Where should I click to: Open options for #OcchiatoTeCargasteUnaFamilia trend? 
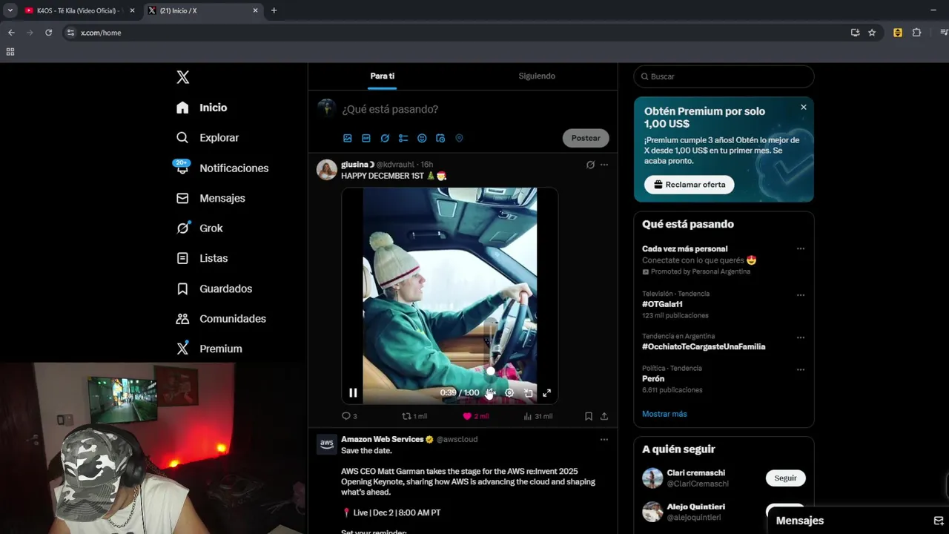[x=801, y=337]
